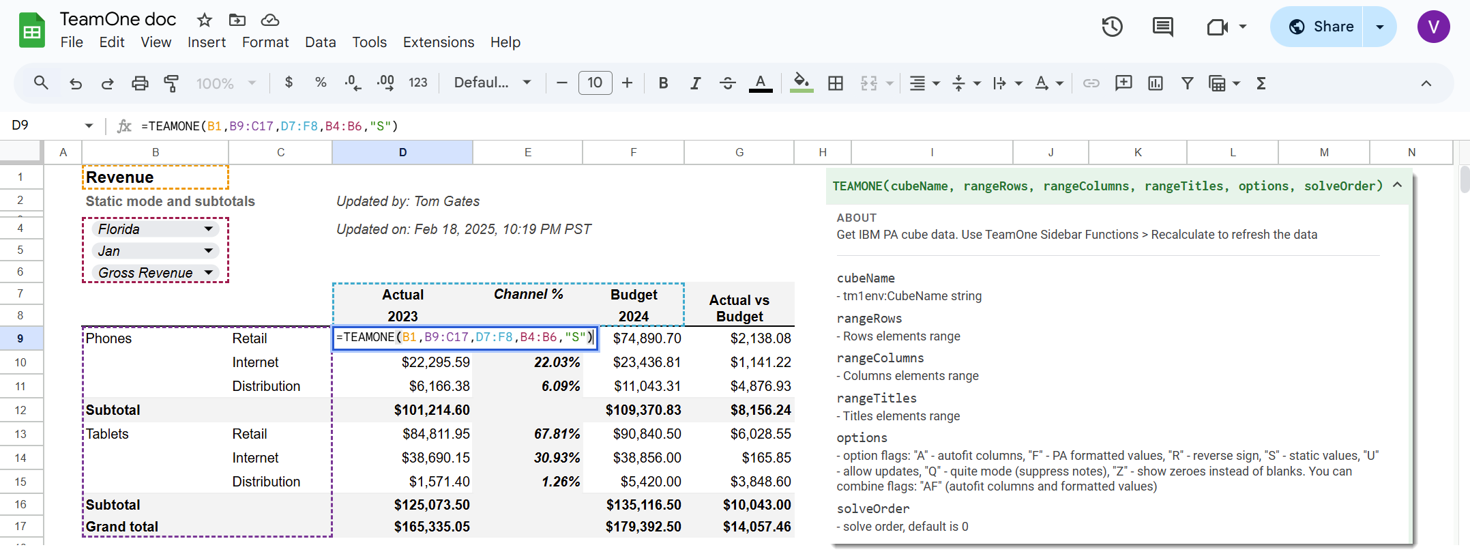Decrease decimal places

point(353,83)
